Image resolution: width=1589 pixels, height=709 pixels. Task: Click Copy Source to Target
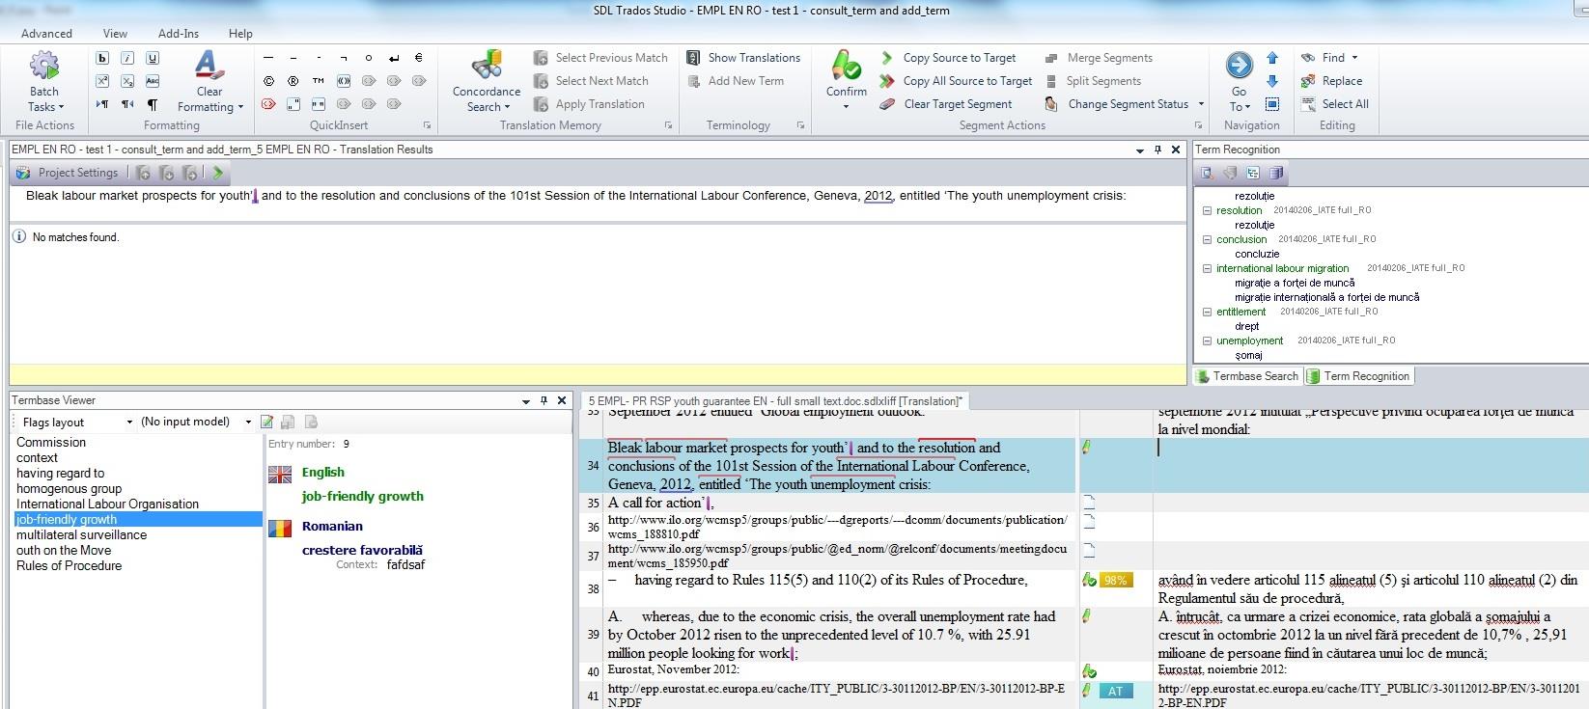(948, 58)
